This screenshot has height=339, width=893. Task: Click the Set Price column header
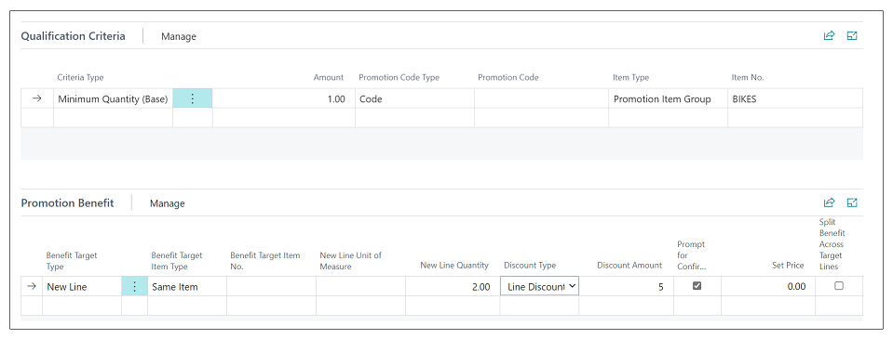(788, 266)
